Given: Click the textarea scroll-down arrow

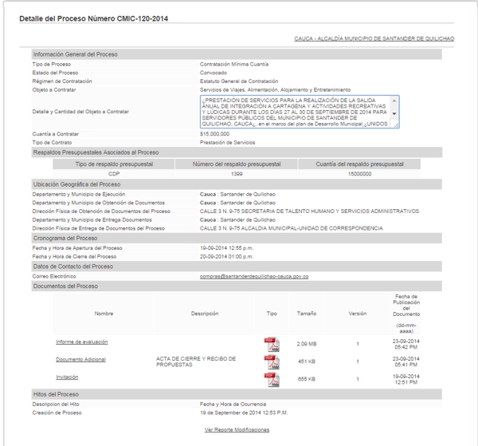Looking at the screenshot, I should point(394,113).
